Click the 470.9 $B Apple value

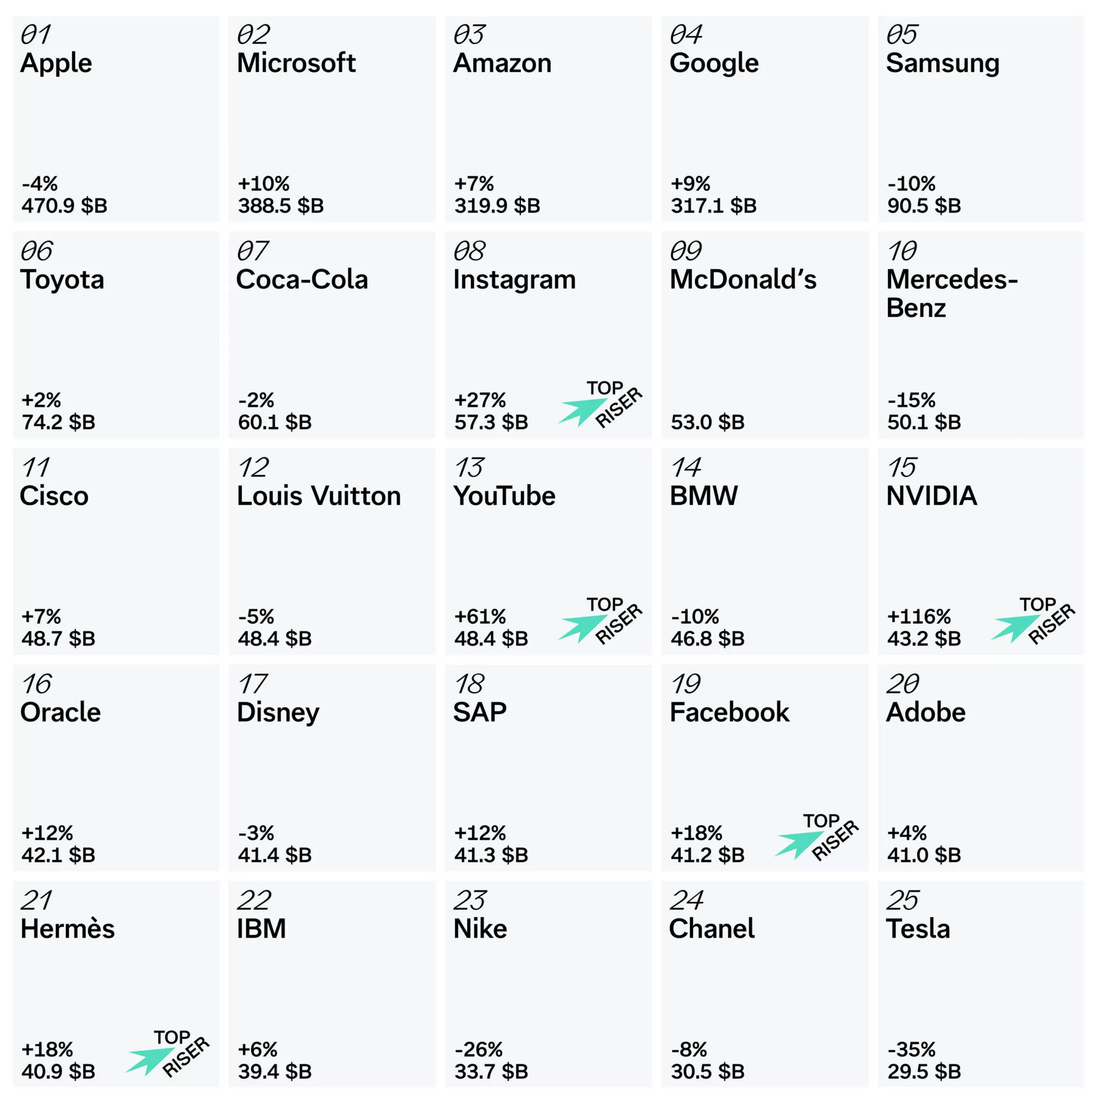tap(65, 206)
